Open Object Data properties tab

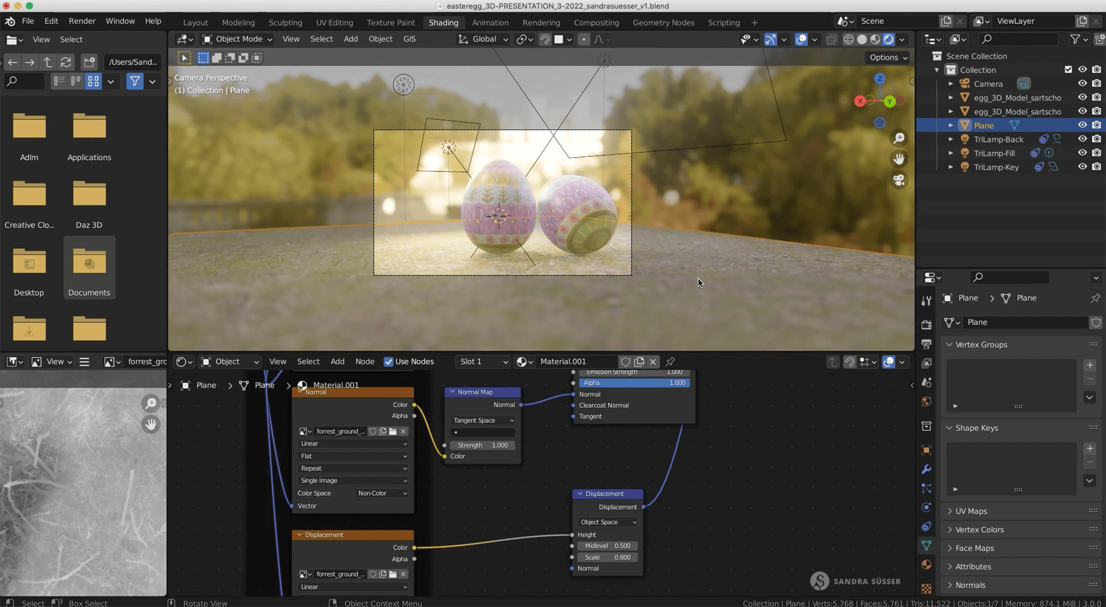pos(926,545)
